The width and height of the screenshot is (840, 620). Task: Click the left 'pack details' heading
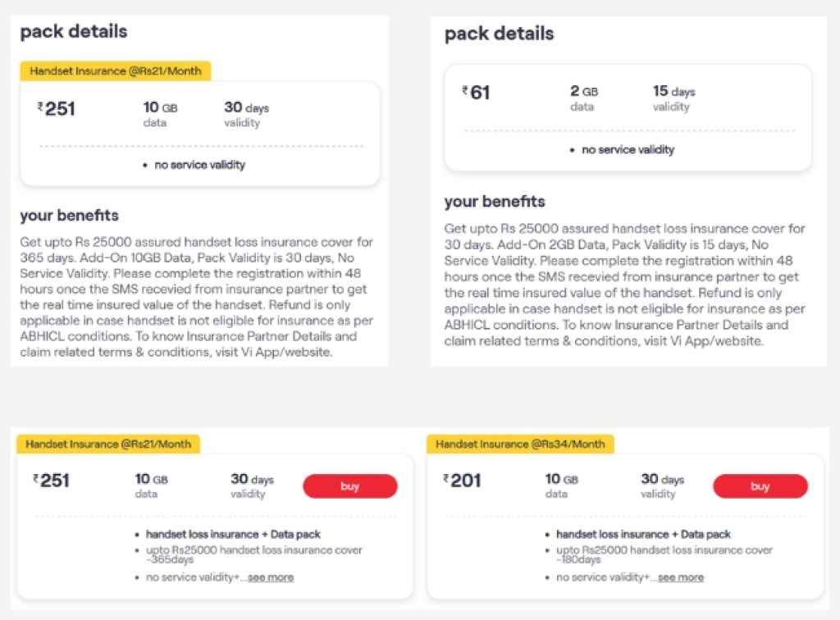click(x=74, y=32)
